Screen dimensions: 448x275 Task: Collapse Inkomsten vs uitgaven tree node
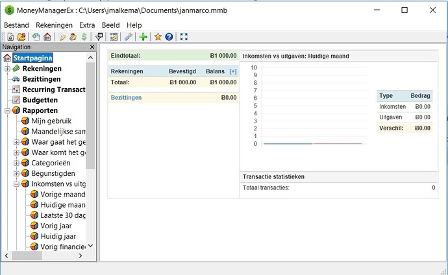tap(17, 184)
